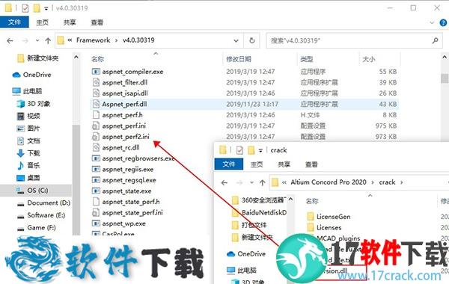The width and height of the screenshot is (449, 284).
Task: Open the 查看 tab in crack window
Action: (311, 164)
